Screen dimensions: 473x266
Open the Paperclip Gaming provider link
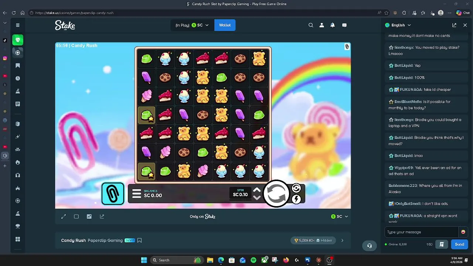click(105, 241)
